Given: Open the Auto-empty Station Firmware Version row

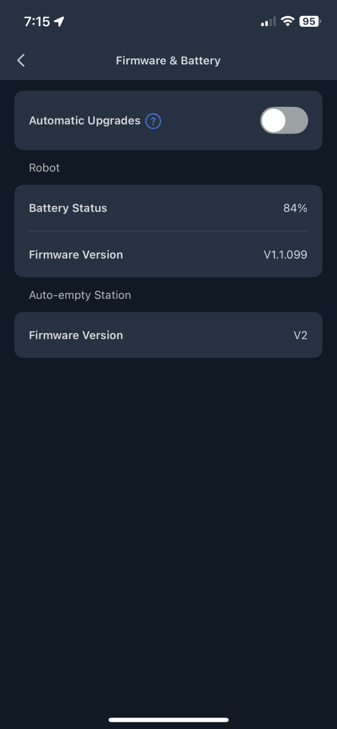Looking at the screenshot, I should coord(168,335).
